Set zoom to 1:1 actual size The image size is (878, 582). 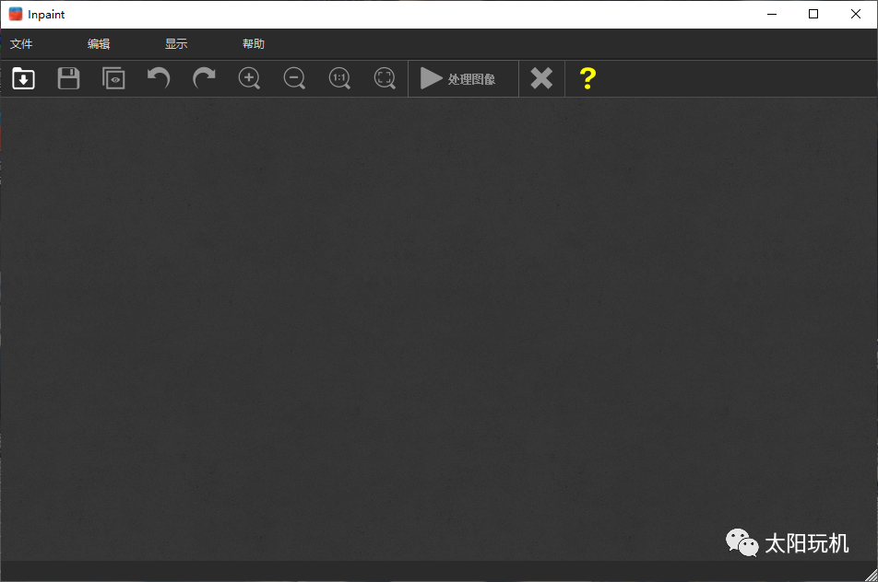click(339, 78)
